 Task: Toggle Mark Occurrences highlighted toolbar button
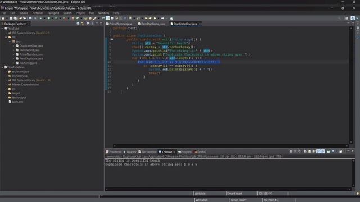[x=108, y=18]
